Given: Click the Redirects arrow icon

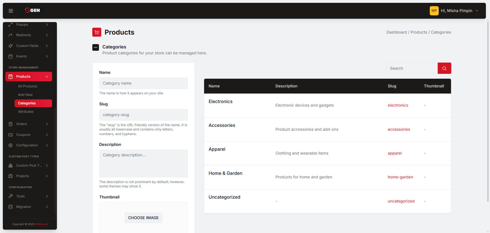Looking at the screenshot, I should pos(11,35).
